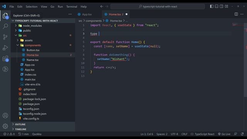Click the feedback icon in status bar
The width and height of the screenshot is (247, 139).
(236, 134)
